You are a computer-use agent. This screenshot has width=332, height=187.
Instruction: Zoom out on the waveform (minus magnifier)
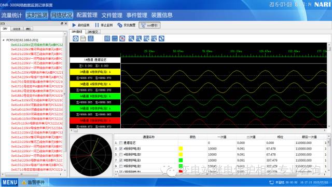click(x=139, y=38)
